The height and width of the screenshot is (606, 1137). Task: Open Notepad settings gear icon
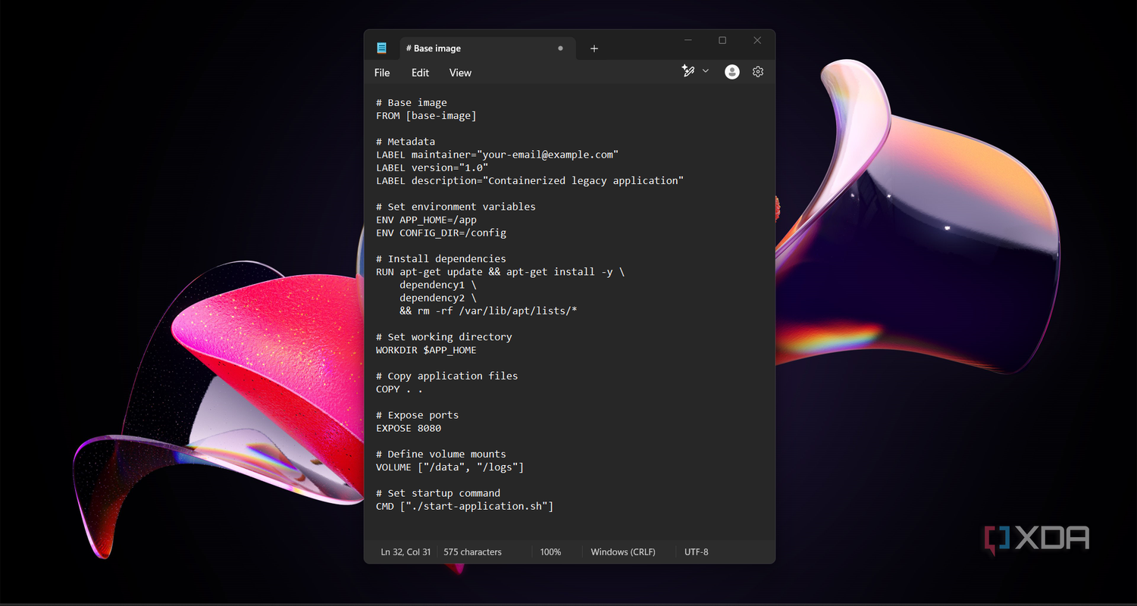(x=758, y=72)
